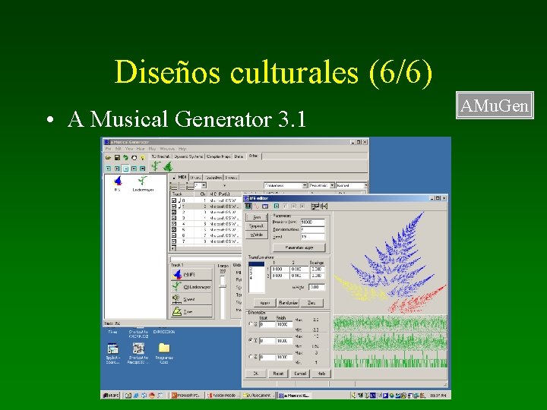Open the Complex Maps tab
The image size is (547, 410).
[219, 156]
